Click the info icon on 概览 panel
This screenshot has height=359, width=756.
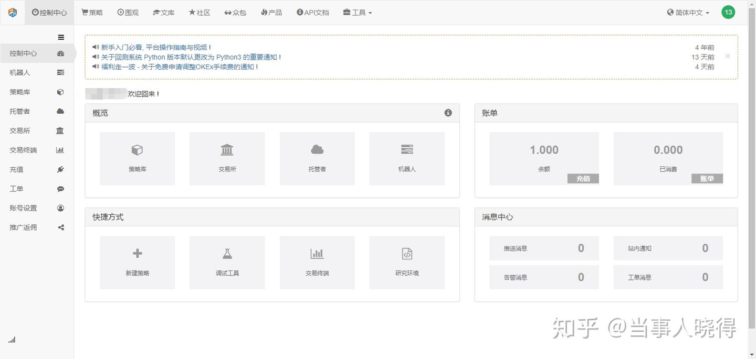(x=448, y=113)
